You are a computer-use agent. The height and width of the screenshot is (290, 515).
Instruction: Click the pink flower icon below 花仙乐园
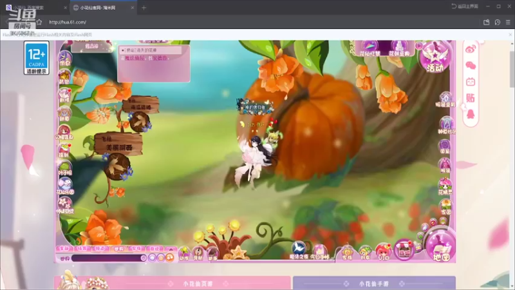(x=65, y=206)
